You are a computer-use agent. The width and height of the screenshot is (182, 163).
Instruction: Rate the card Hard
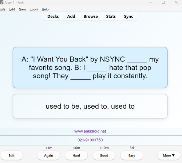76,155
